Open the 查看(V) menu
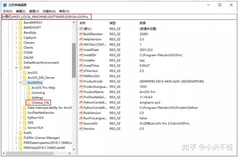Image resolution: width=239 pixels, height=157 pixels. [34, 11]
